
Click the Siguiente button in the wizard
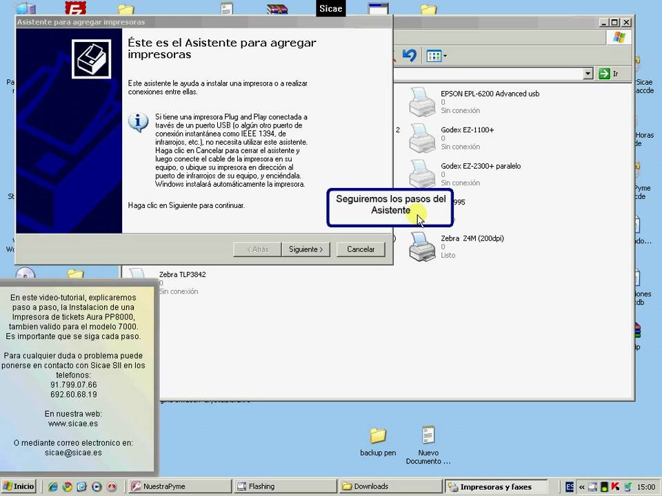(x=305, y=249)
